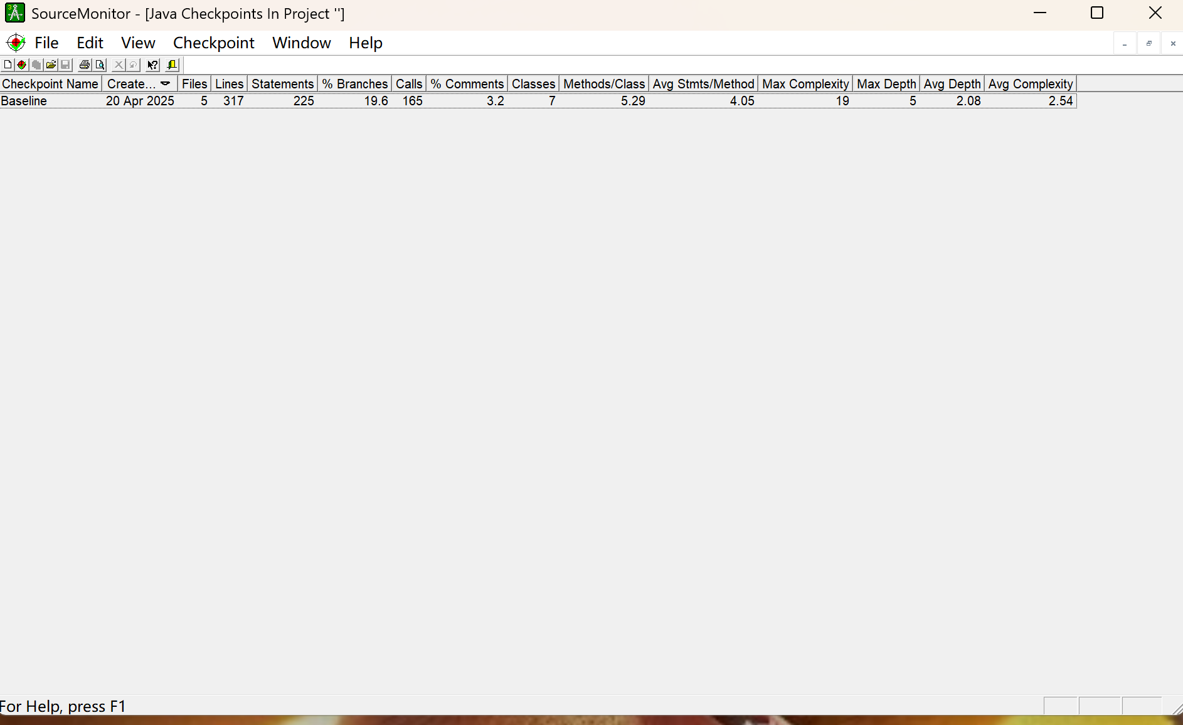This screenshot has height=725, width=1183.
Task: Open the Help menu
Action: click(366, 43)
